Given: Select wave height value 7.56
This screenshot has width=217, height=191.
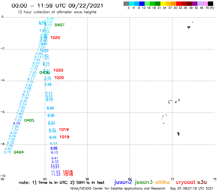Looking at the screenshot, I should (11, 139).
